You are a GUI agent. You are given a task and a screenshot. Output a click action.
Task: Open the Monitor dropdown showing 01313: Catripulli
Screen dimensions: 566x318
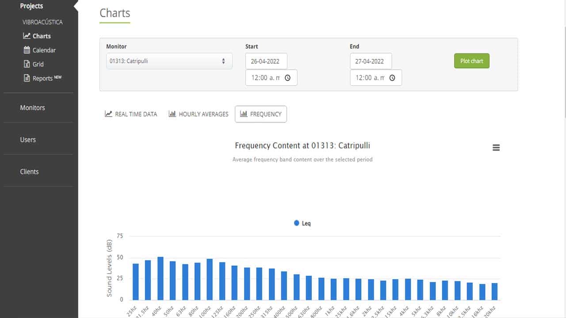coord(169,61)
